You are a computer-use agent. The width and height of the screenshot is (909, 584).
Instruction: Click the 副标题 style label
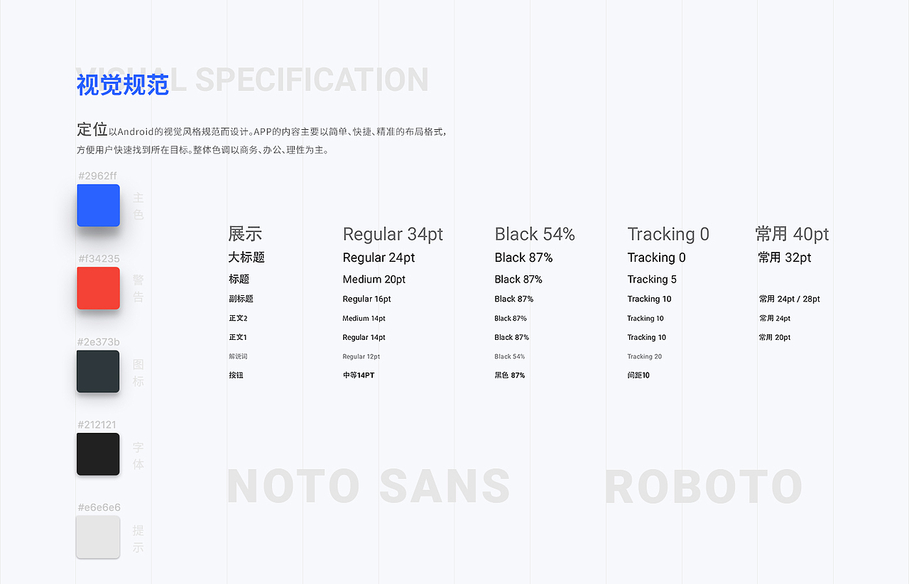[241, 299]
